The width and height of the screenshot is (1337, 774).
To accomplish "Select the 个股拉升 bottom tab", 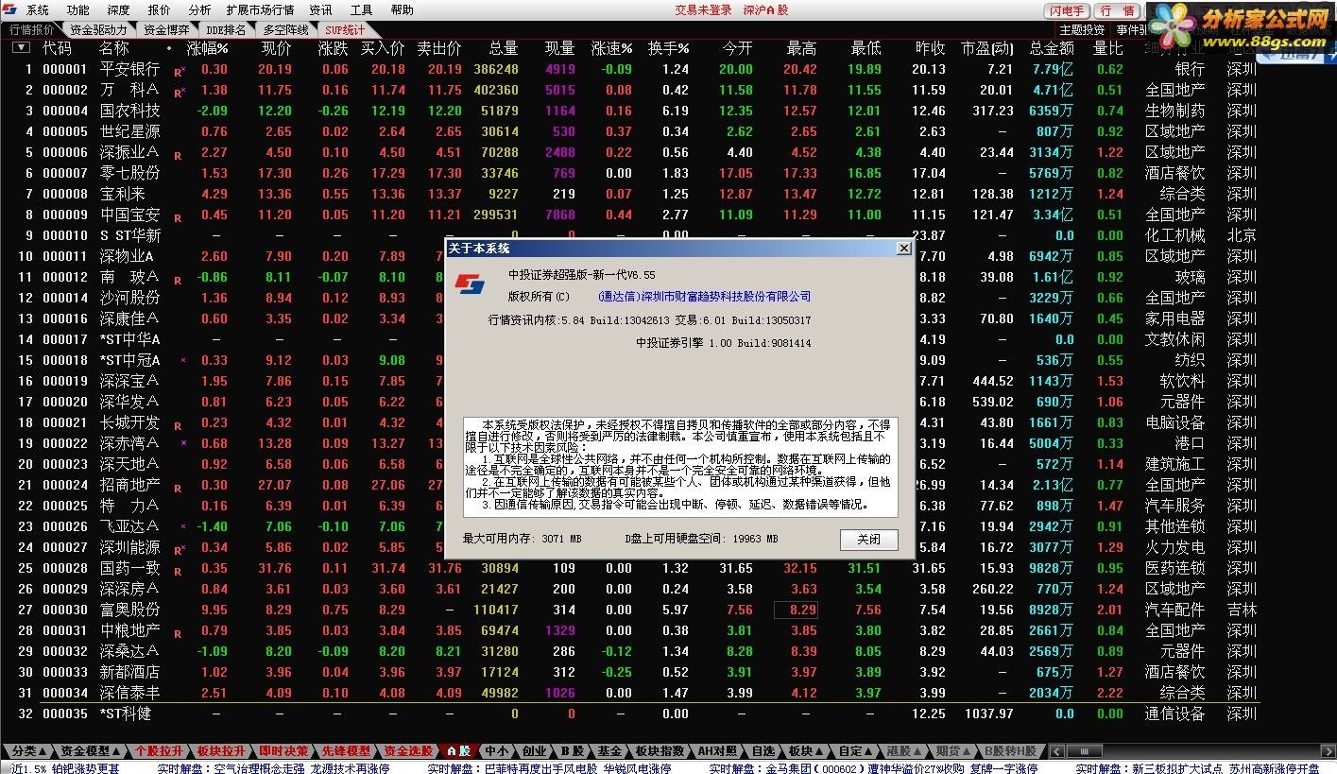I will [x=159, y=751].
